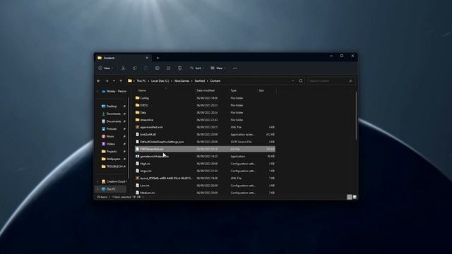This screenshot has height=254, width=452.
Task: Open Pictures in the sidebar
Action: pyautogui.click(x=112, y=128)
